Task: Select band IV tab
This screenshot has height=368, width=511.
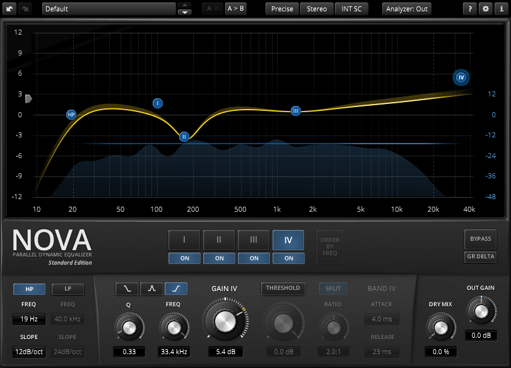Action: click(288, 240)
